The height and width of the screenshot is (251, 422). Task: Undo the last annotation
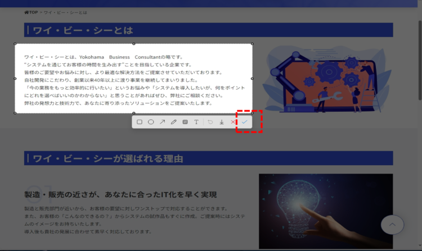tap(210, 122)
